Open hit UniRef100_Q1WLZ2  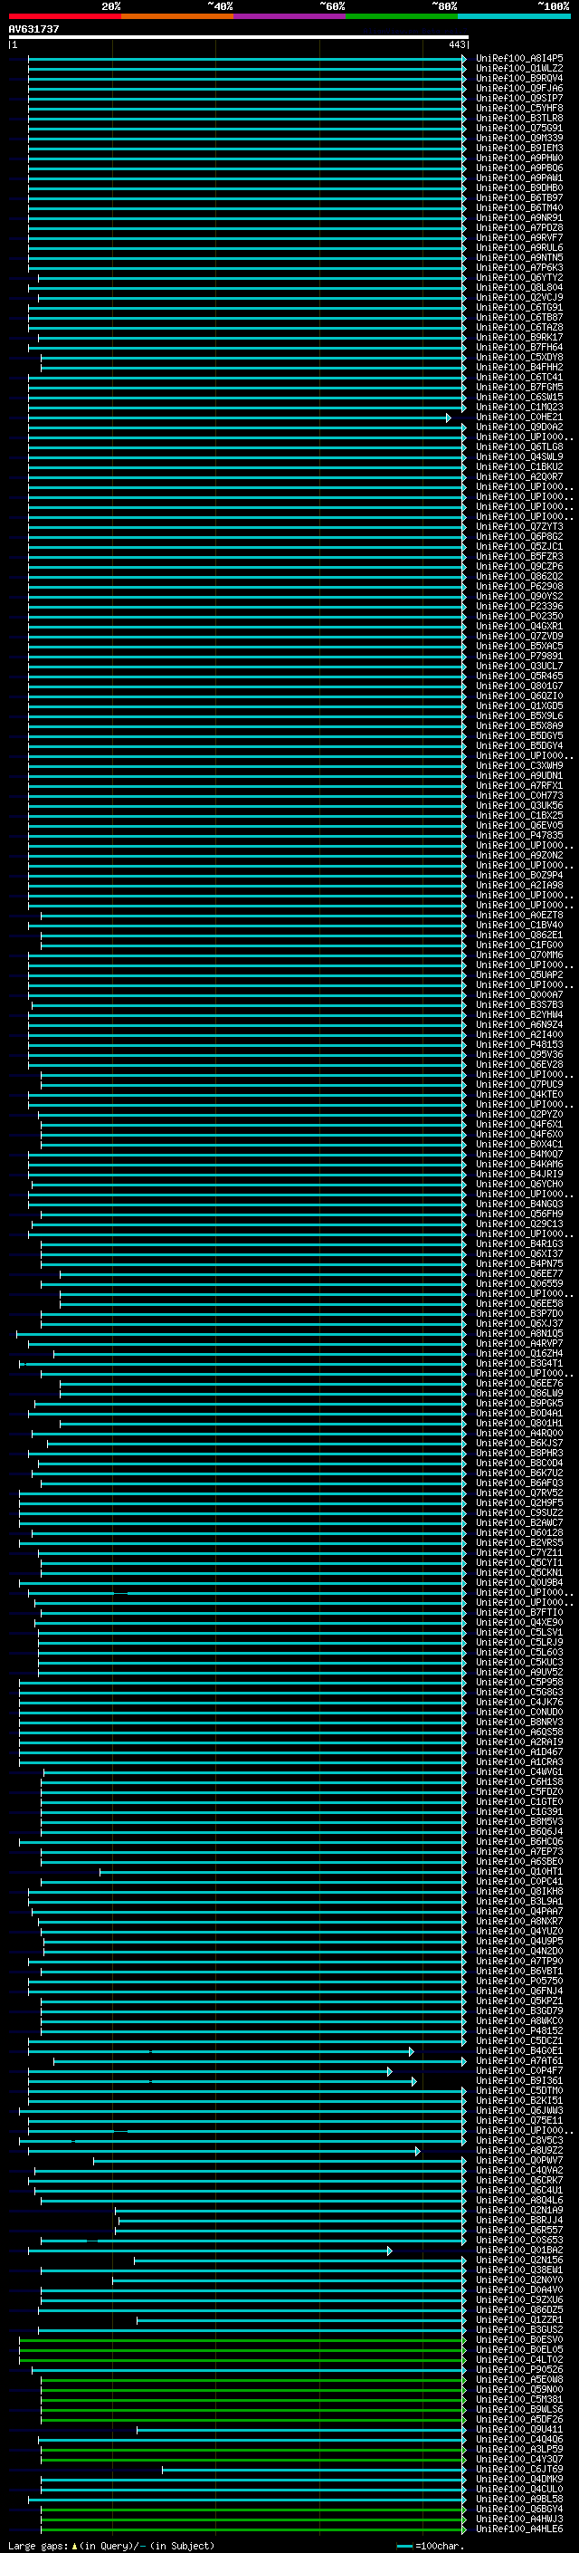[519, 69]
